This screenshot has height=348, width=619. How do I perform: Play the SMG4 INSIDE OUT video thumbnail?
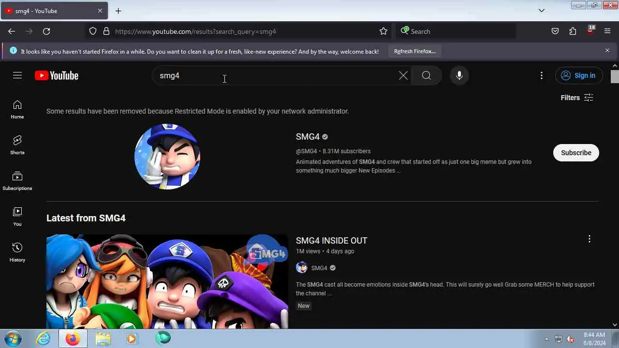click(x=167, y=282)
